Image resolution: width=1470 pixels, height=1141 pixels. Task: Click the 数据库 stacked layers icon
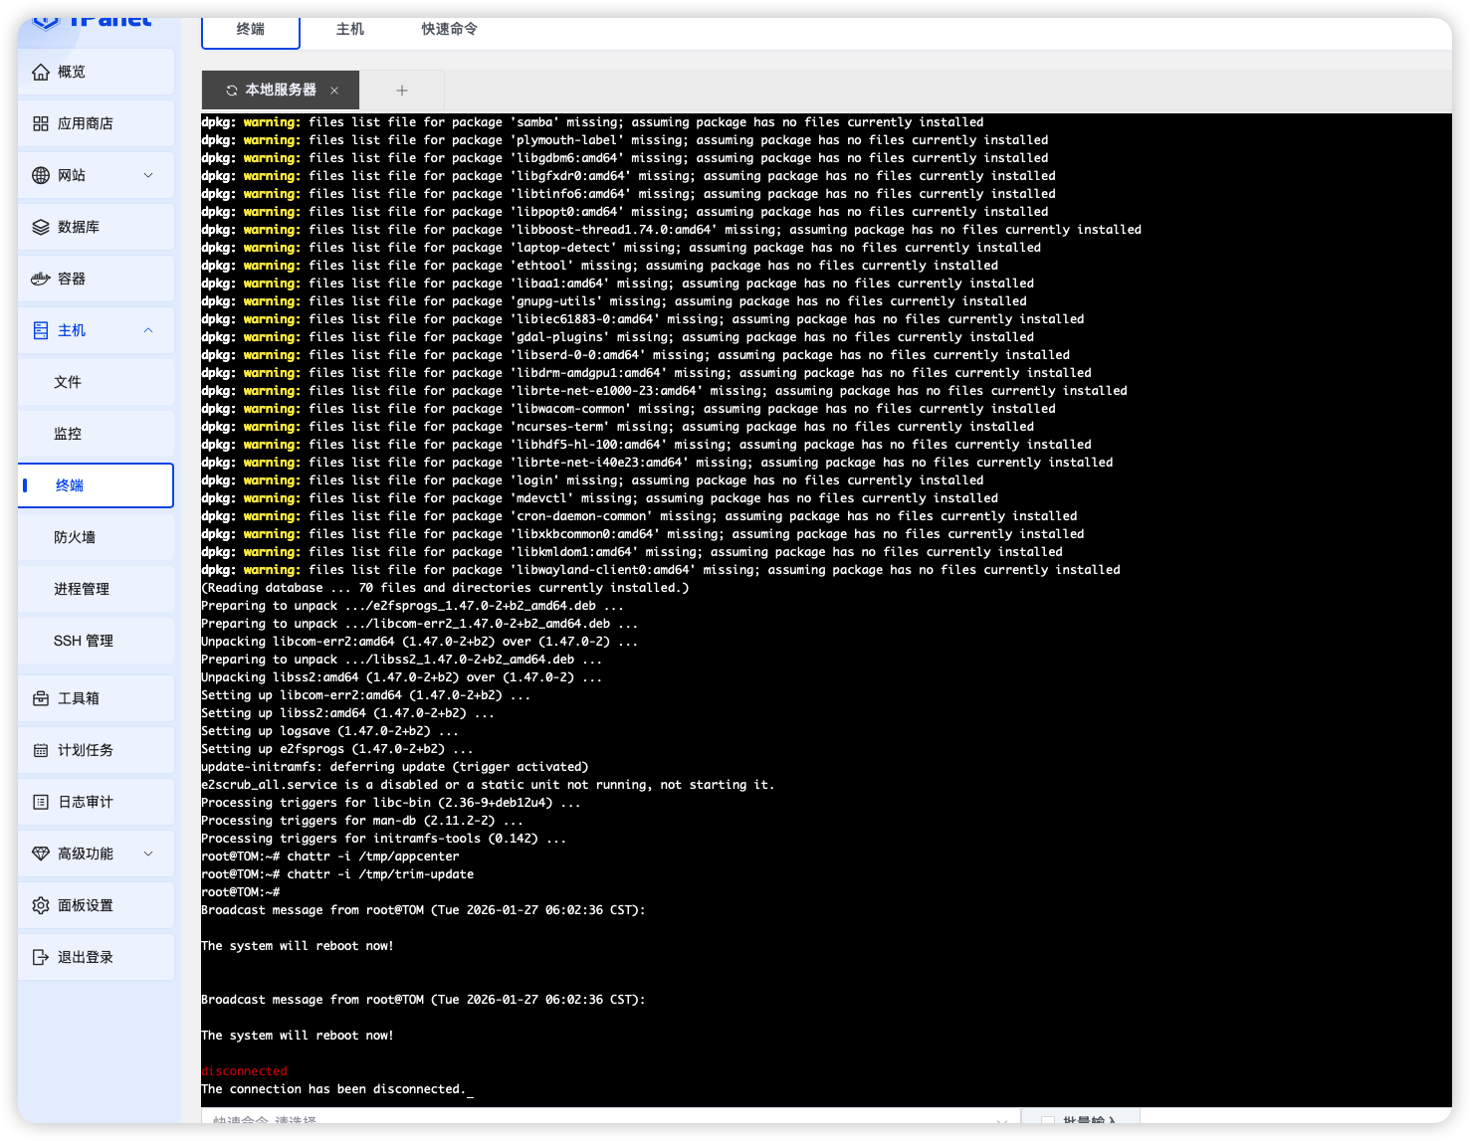click(x=41, y=227)
